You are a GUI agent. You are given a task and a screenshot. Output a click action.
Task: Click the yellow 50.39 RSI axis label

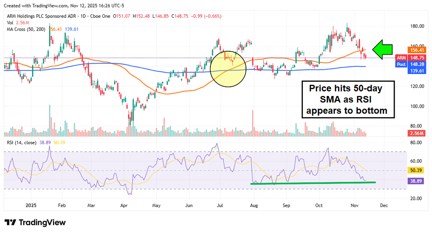click(416, 171)
